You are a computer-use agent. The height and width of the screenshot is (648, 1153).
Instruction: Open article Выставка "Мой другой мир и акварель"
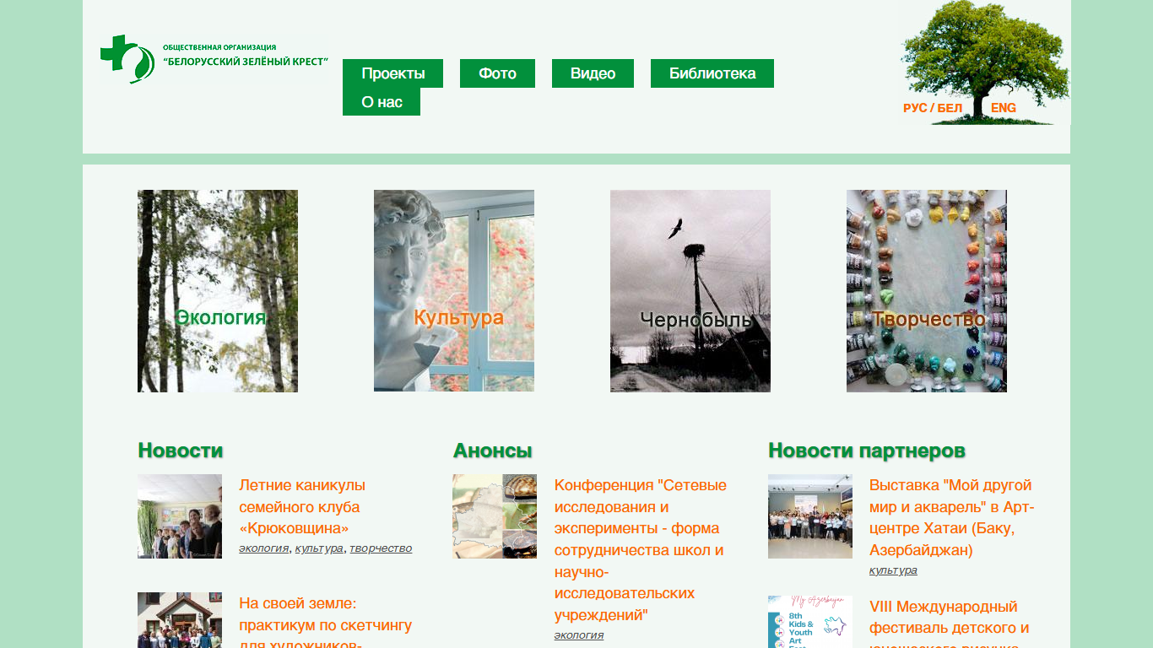(x=951, y=518)
